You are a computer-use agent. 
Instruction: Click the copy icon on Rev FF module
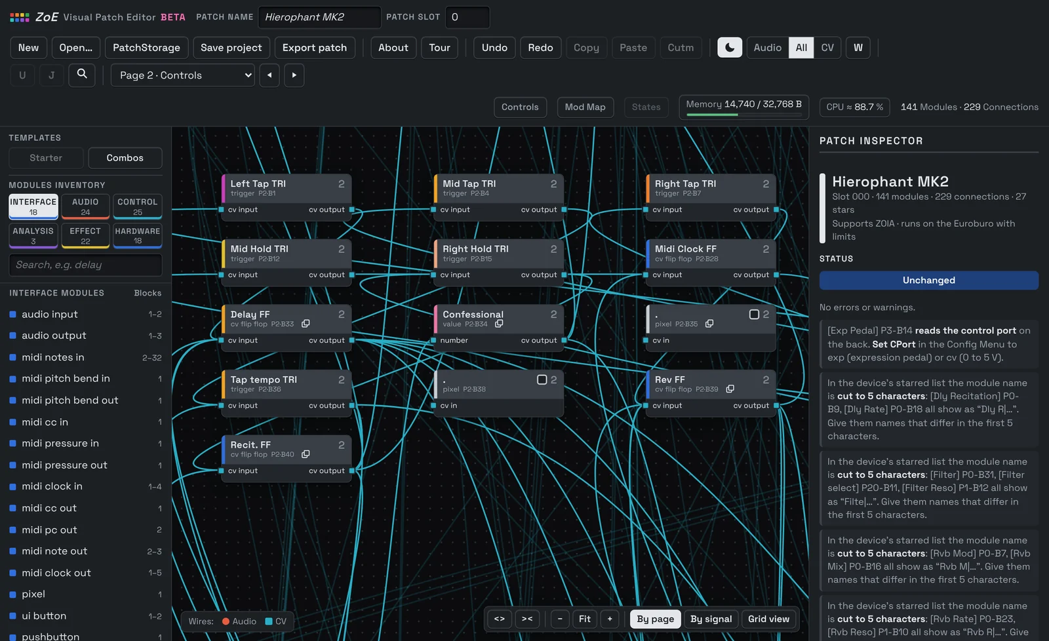coord(730,389)
